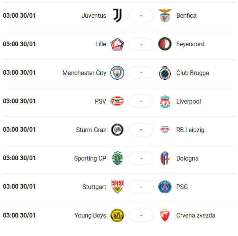
Task: Select the Young Boys team name
Action: pyautogui.click(x=90, y=216)
